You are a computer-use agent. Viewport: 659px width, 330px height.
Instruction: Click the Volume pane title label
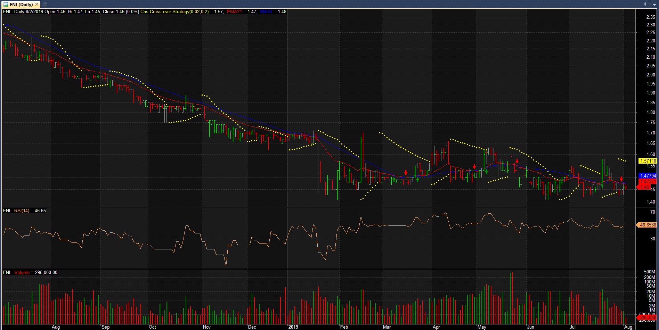point(22,272)
